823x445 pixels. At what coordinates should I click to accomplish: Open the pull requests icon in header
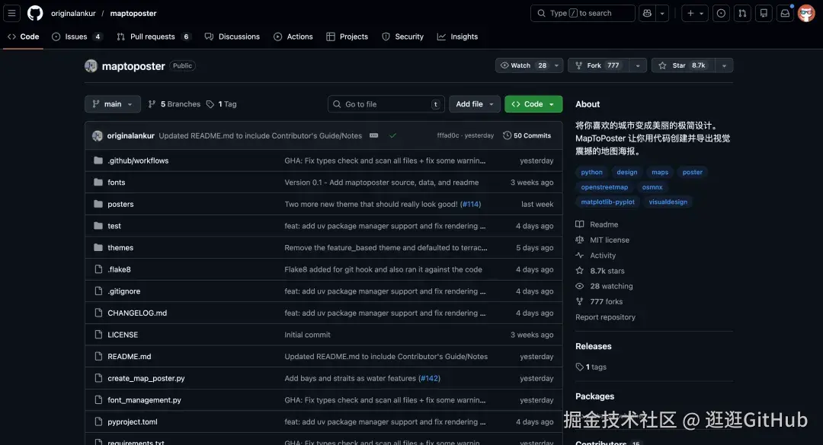coord(742,13)
